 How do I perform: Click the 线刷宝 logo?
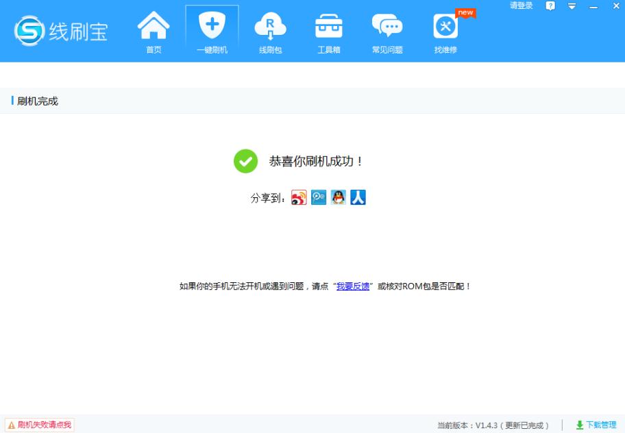[x=60, y=30]
